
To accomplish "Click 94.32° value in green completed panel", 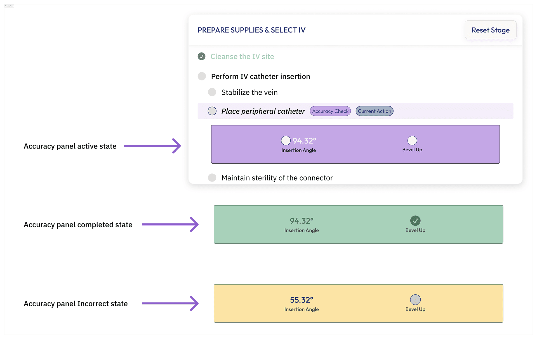I will click(x=302, y=221).
